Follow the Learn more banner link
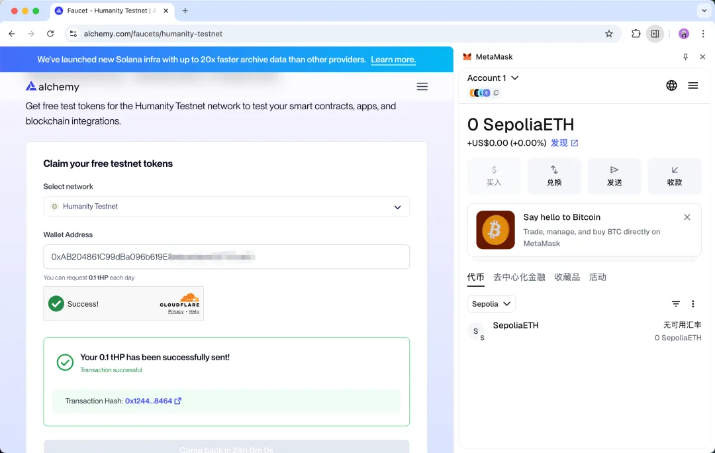 393,60
